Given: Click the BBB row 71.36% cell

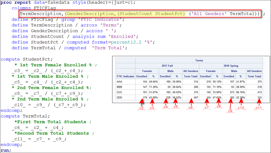Looking at the screenshot, I should coord(153,87).
